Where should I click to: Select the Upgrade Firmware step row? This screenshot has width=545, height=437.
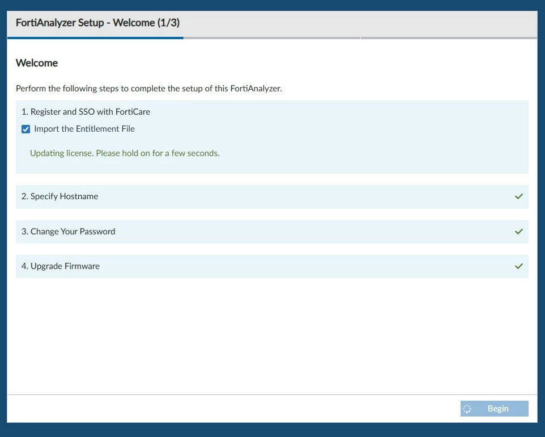pos(272,266)
